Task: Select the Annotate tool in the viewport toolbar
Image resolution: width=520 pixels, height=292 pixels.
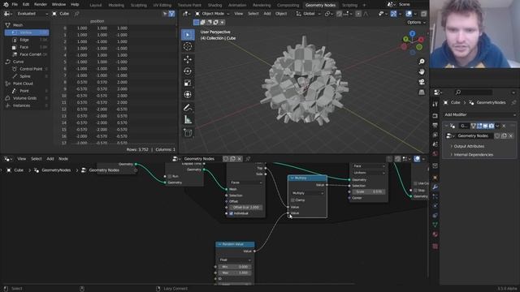Action: click(188, 108)
